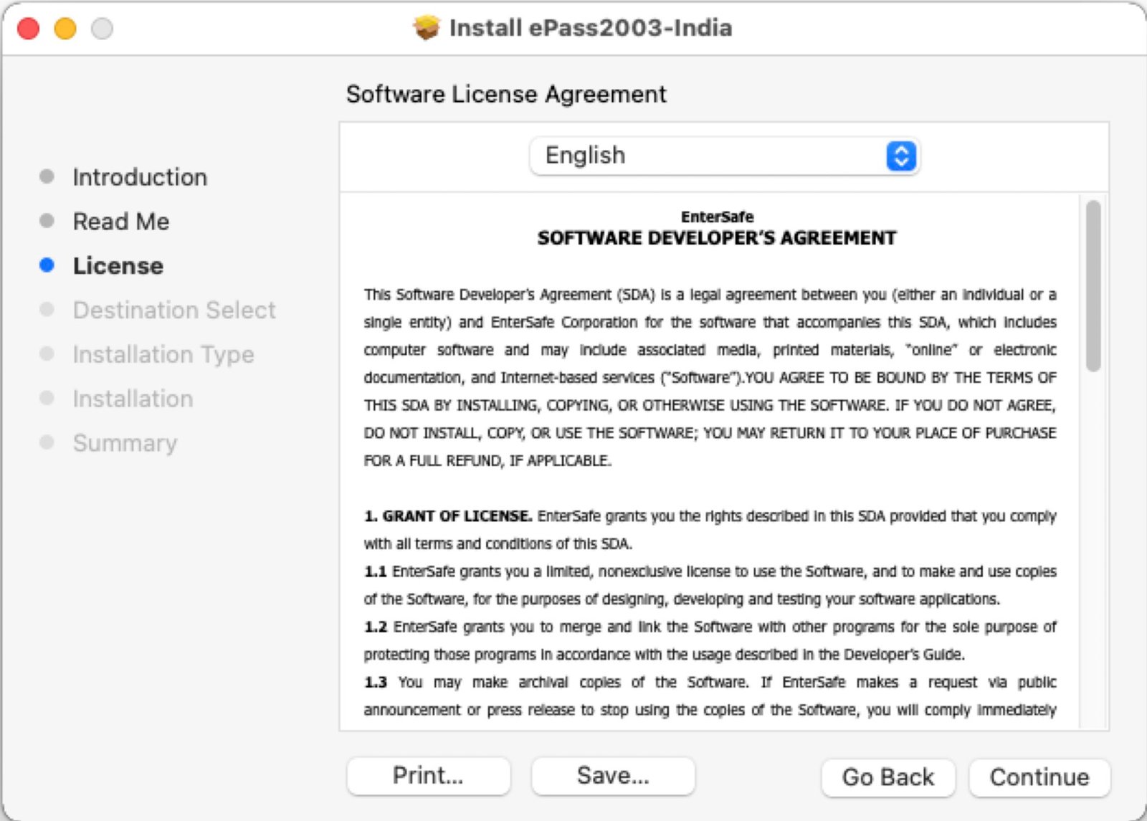Click the installer package icon in title bar
The image size is (1147, 821).
coord(427,28)
